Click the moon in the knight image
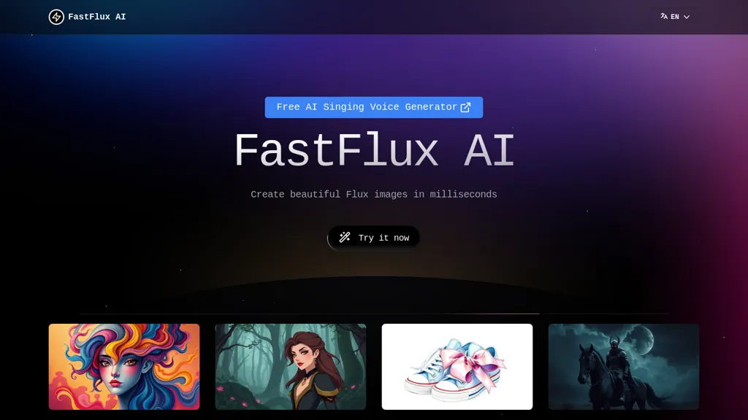 pos(645,341)
